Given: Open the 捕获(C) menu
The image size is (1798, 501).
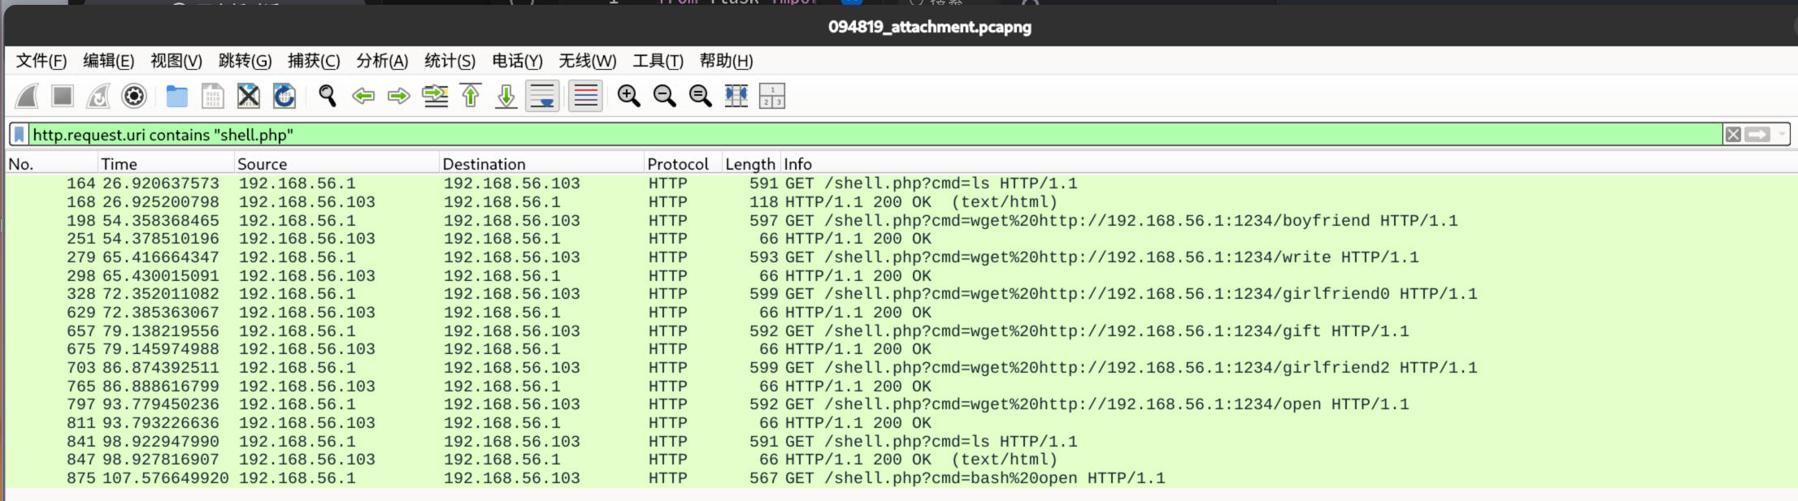Looking at the screenshot, I should pos(314,61).
